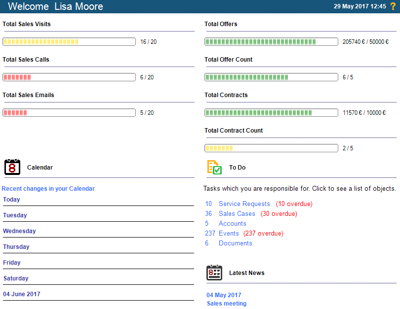Click the 36 count beside Sales Cases
This screenshot has width=400, height=309.
(208, 213)
